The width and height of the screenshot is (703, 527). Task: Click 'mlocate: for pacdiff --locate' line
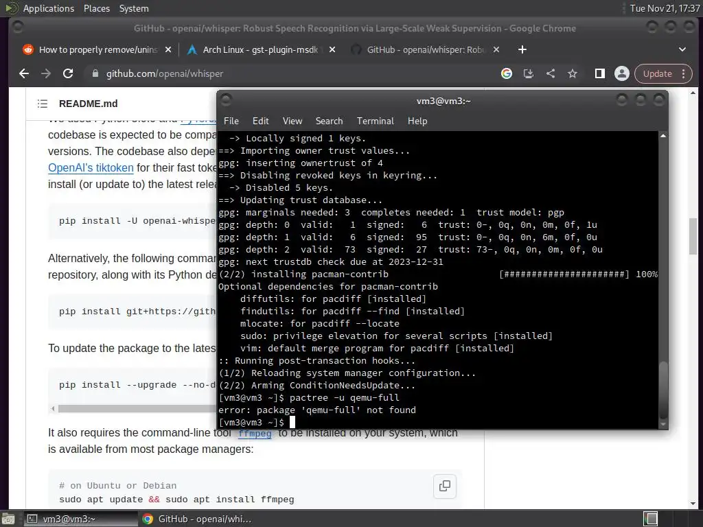(x=320, y=324)
